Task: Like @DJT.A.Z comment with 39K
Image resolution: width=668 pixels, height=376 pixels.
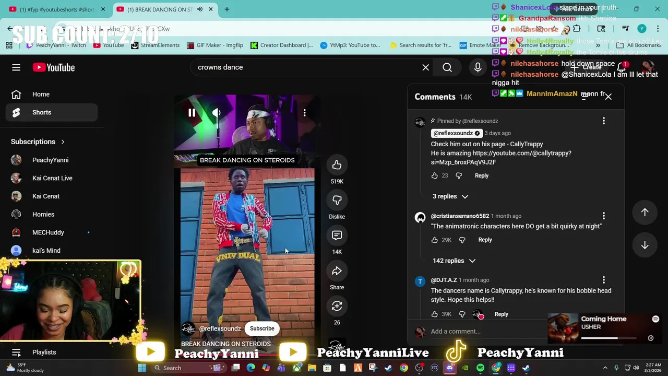Action: pyautogui.click(x=434, y=314)
